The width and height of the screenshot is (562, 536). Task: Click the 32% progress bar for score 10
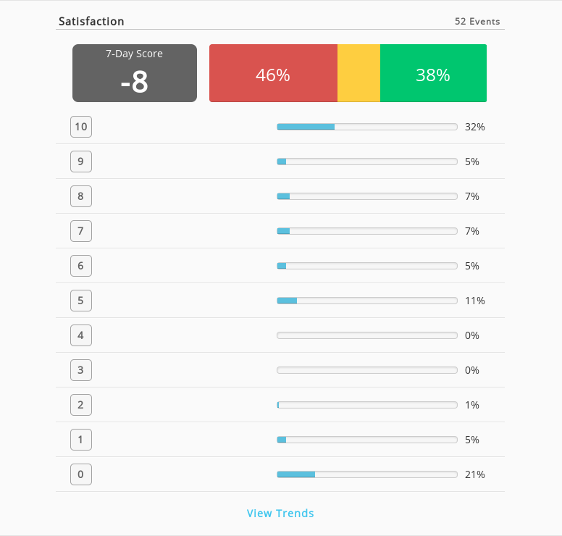point(367,127)
